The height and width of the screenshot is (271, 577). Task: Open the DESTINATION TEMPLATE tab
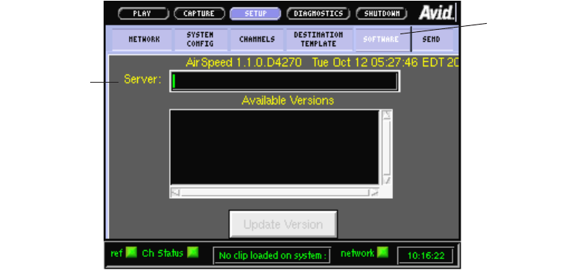tap(318, 39)
